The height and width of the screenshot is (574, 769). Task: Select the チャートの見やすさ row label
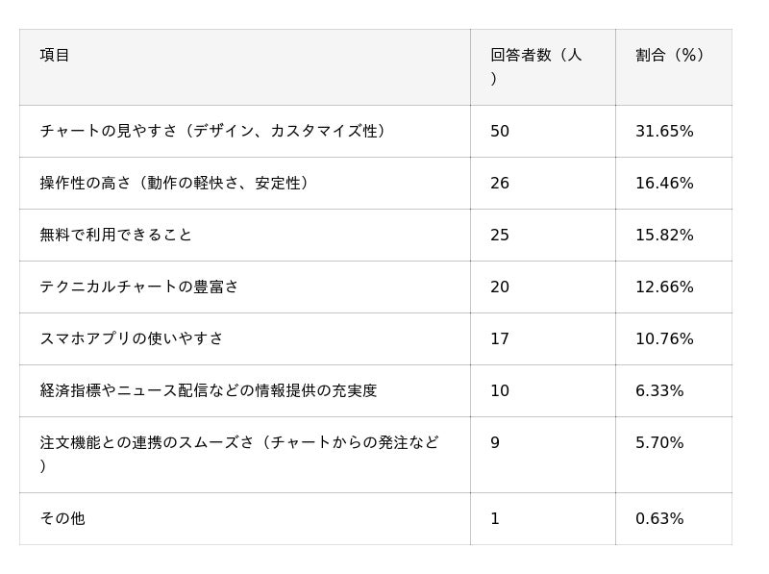click(x=212, y=131)
